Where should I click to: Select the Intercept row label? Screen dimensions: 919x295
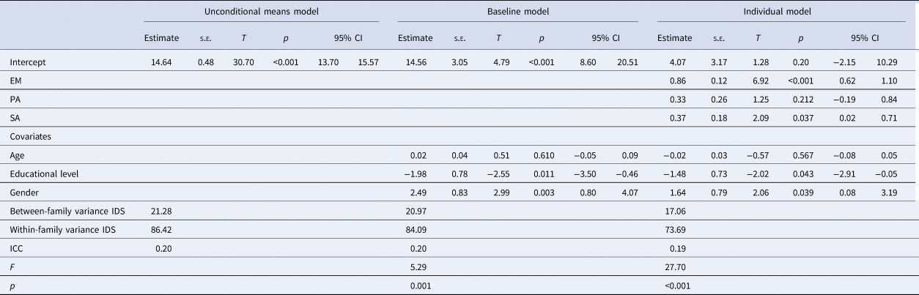click(29, 64)
